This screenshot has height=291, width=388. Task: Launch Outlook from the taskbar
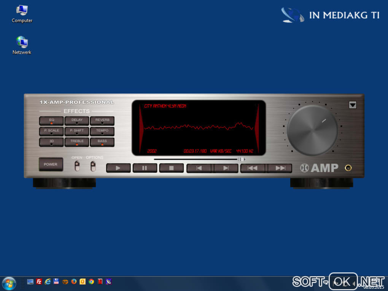pyautogui.click(x=83, y=281)
